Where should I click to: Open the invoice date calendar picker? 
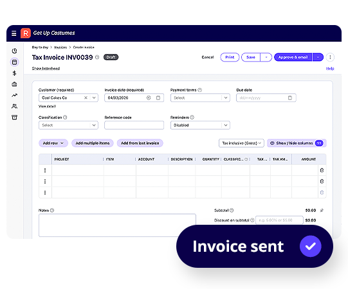point(158,98)
